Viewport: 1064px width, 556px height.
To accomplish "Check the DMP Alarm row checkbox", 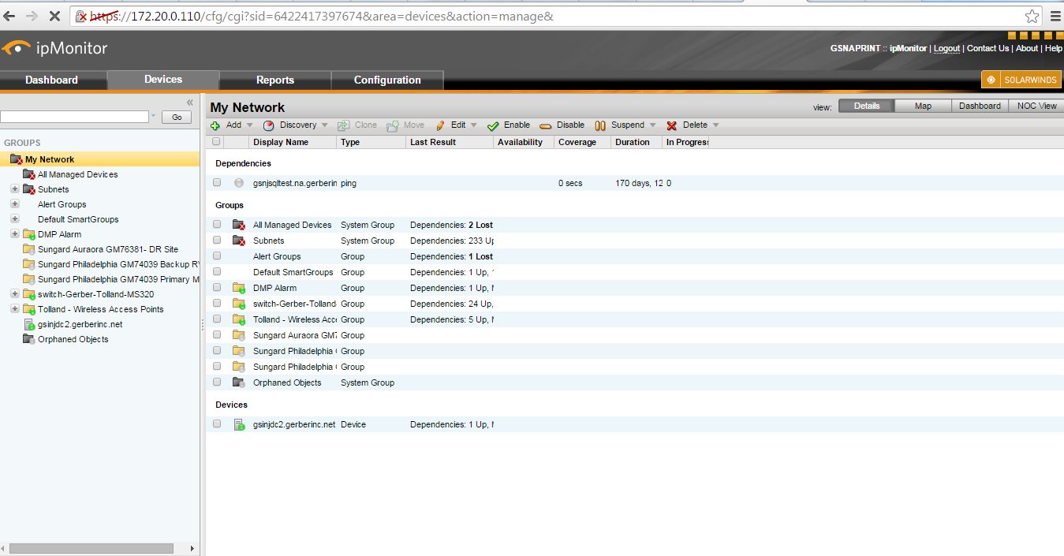I will point(217,288).
